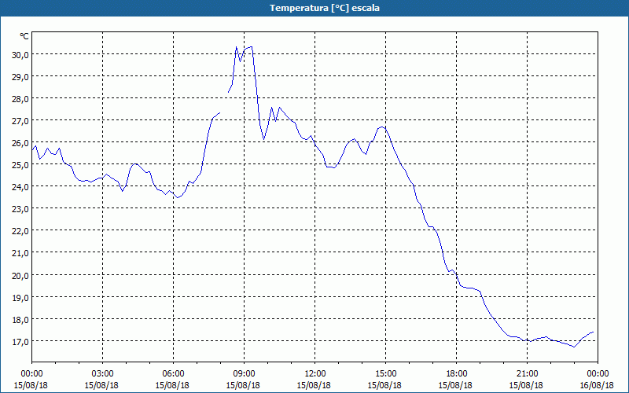Click the 00:00 15/08/18 time label

pyautogui.click(x=31, y=380)
